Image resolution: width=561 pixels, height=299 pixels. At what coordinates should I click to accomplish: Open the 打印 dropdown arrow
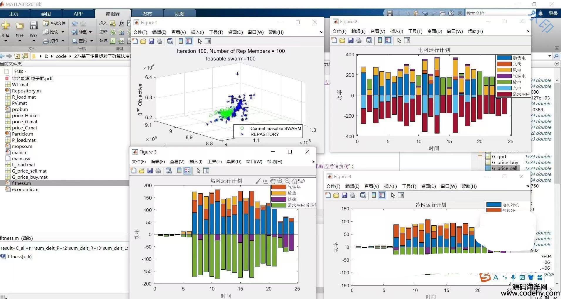click(x=63, y=41)
